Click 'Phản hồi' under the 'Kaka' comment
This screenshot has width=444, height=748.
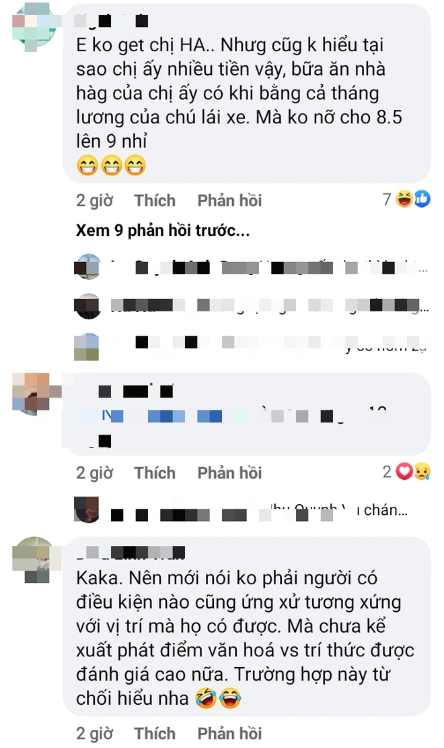(x=229, y=733)
